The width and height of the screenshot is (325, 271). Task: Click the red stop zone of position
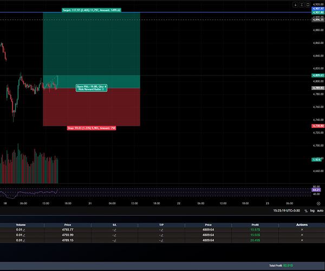tap(92, 107)
